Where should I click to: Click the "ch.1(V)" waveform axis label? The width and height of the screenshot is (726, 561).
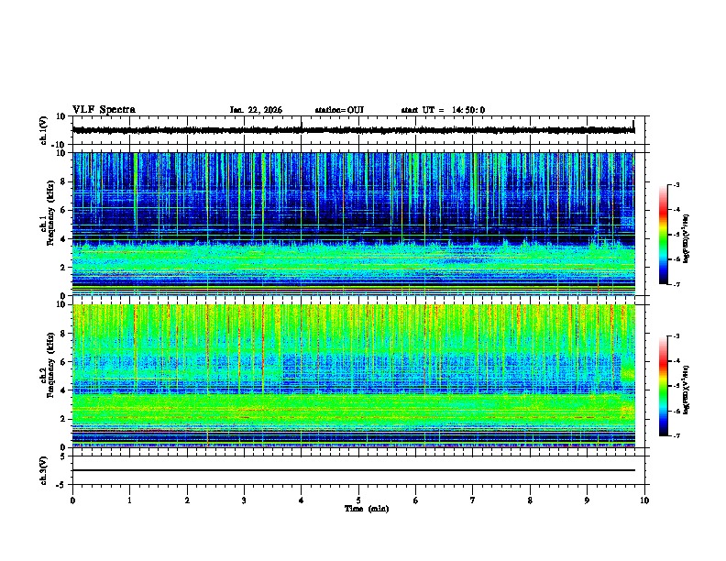click(x=44, y=130)
